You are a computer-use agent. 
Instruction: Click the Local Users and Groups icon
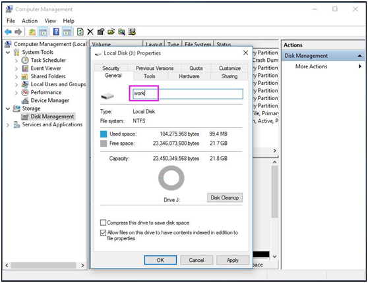click(x=25, y=84)
